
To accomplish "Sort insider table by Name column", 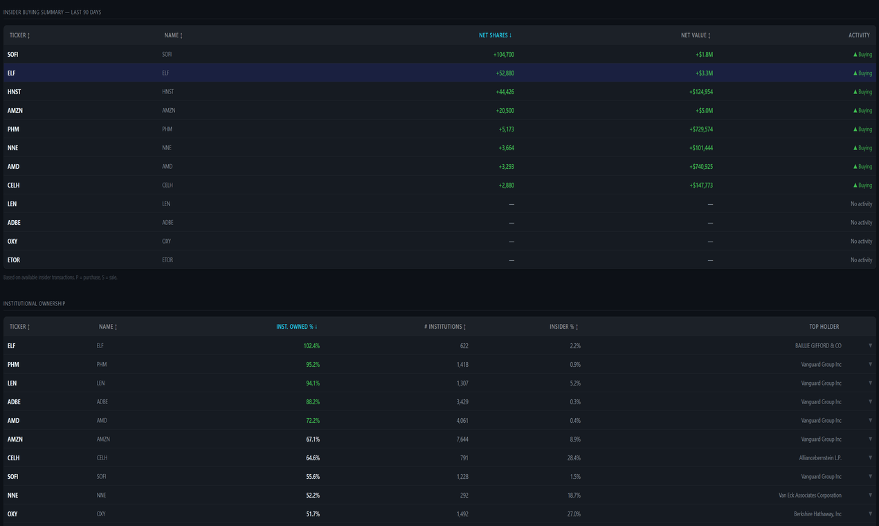I will [x=174, y=35].
